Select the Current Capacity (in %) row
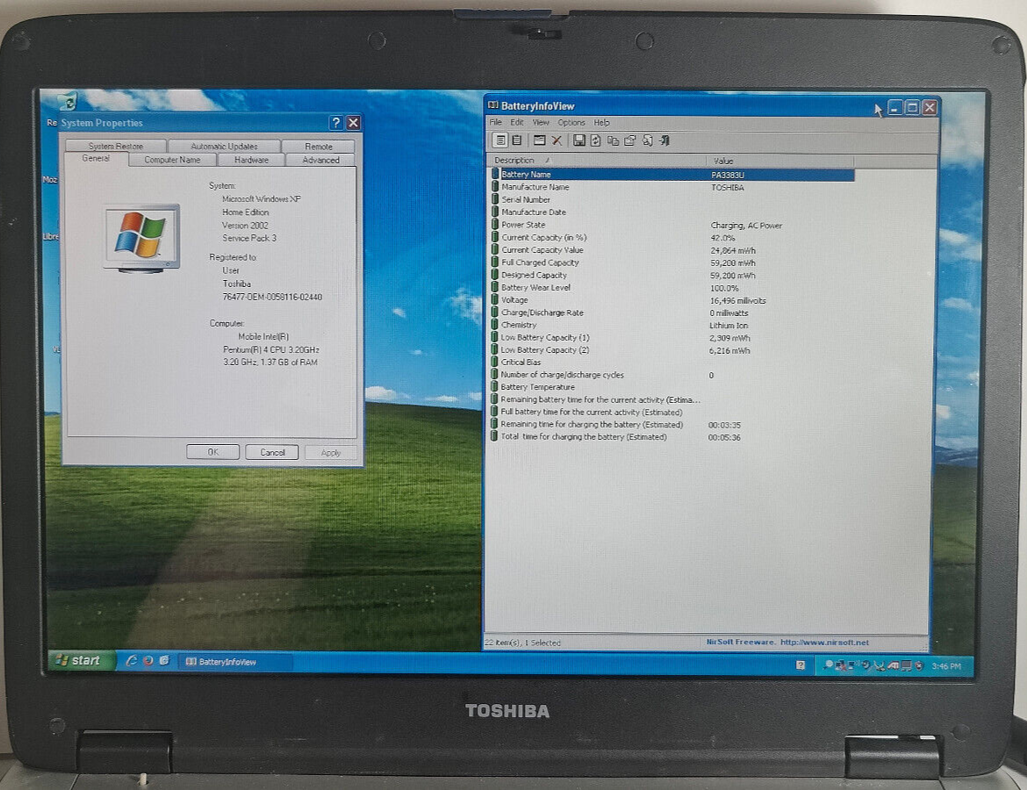The width and height of the screenshot is (1027, 790). [671, 237]
